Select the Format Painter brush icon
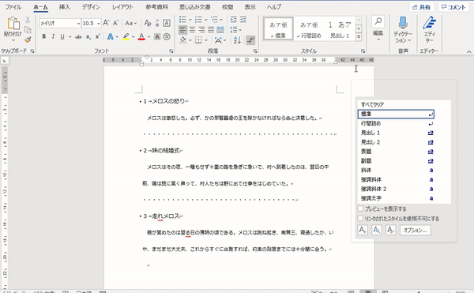This screenshot has height=293, width=474. click(28, 39)
